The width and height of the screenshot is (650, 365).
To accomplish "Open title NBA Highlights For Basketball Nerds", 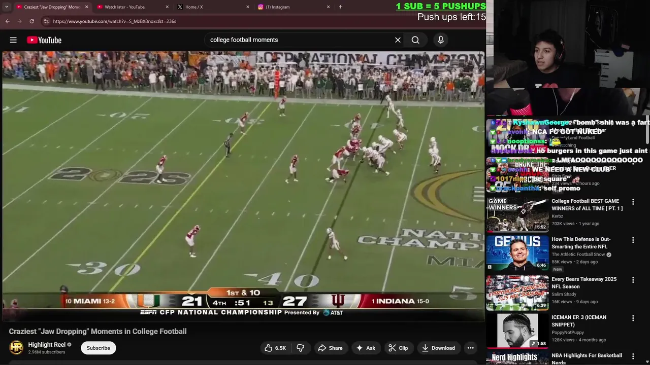I will [587, 359].
